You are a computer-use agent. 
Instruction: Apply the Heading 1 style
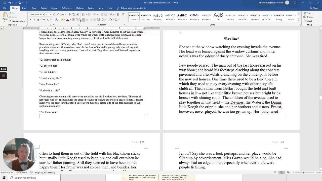(x=158, y=17)
